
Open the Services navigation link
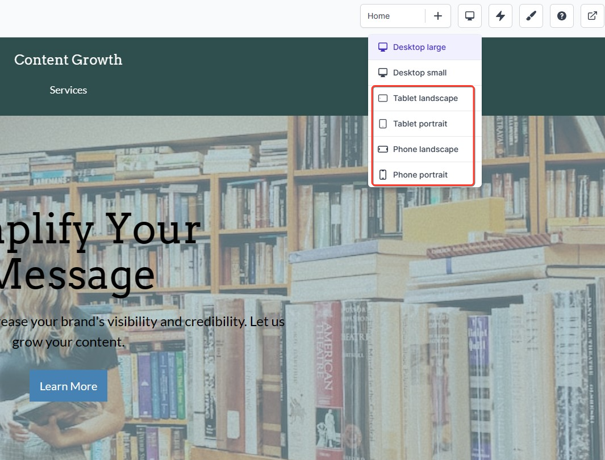coord(68,90)
